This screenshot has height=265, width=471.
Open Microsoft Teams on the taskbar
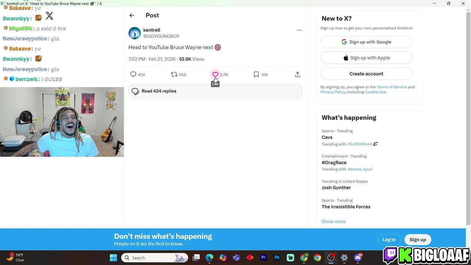236,258
